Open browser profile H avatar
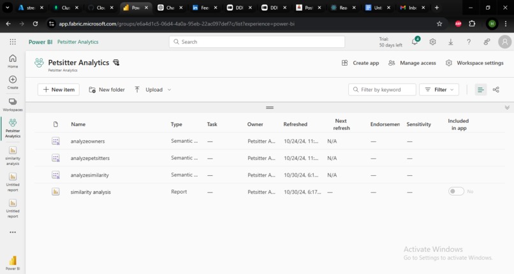514x274 pixels. coord(492,24)
